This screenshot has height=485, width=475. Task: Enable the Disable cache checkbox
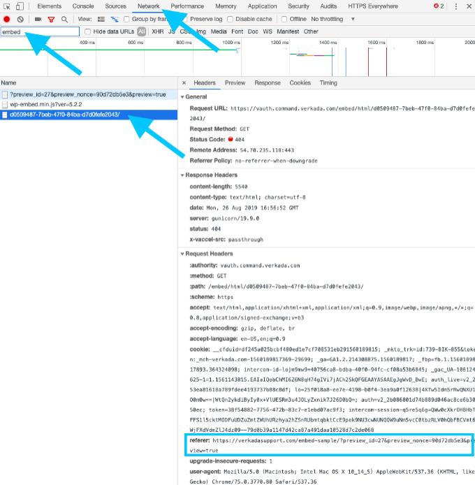tap(231, 19)
